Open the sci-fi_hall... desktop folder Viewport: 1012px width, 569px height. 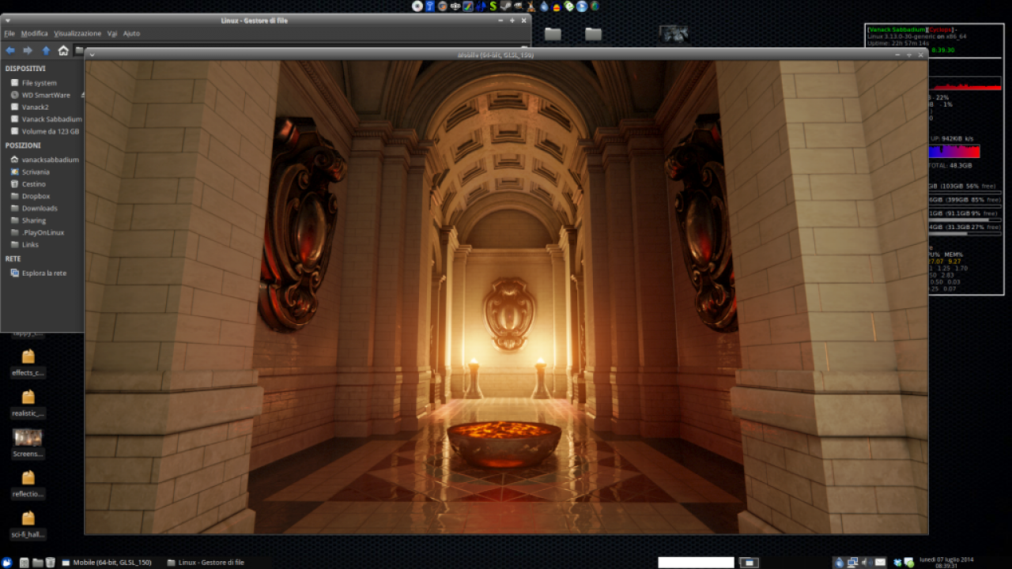click(x=28, y=526)
